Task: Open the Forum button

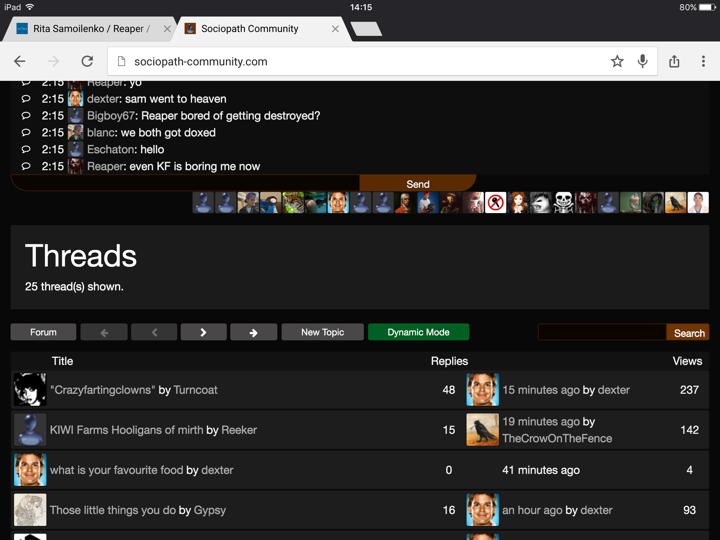Action: (x=43, y=332)
